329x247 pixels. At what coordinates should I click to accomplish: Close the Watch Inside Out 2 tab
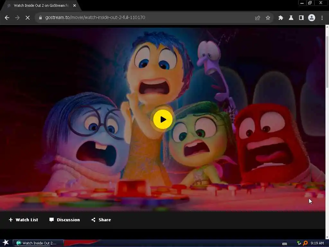click(75, 6)
